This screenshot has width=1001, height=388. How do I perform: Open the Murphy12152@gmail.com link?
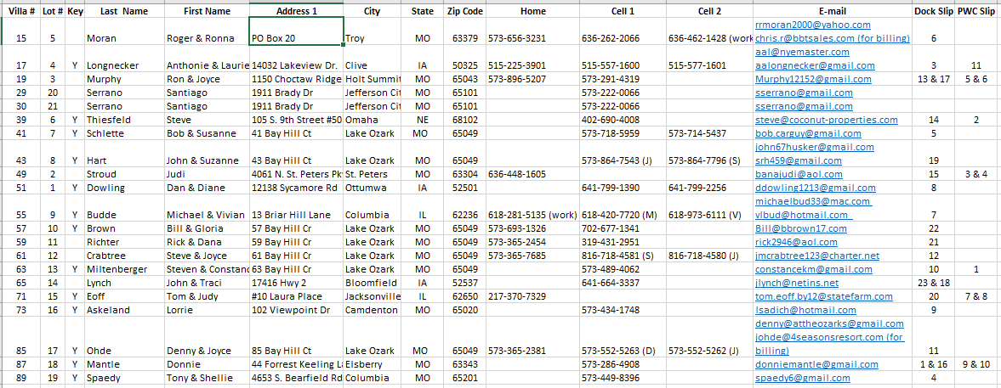tap(813, 80)
